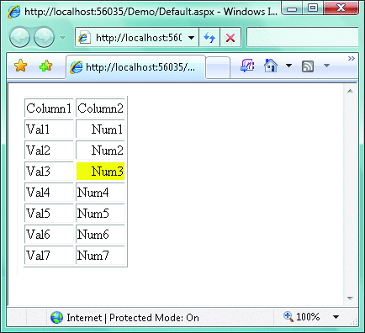
Task: Click the Internet Explorer title bar icon
Action: tap(14, 12)
